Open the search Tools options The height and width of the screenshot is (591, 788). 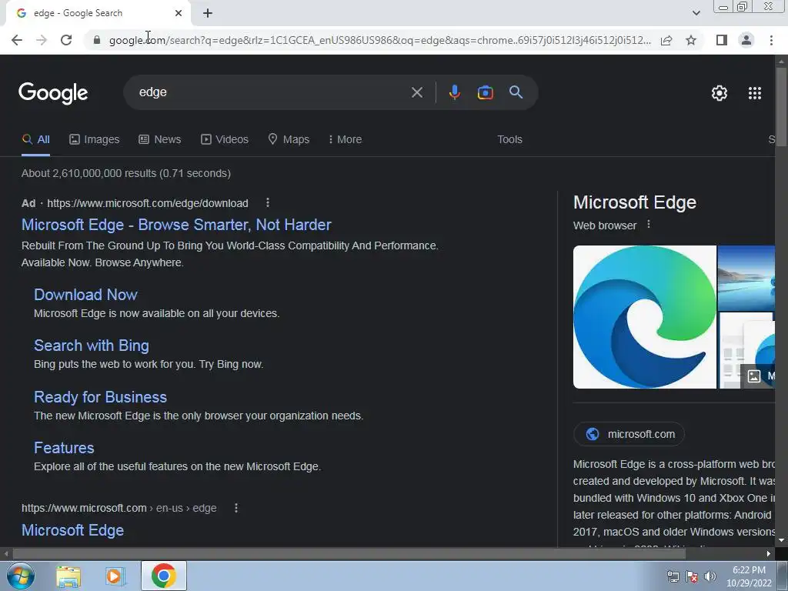coord(509,140)
